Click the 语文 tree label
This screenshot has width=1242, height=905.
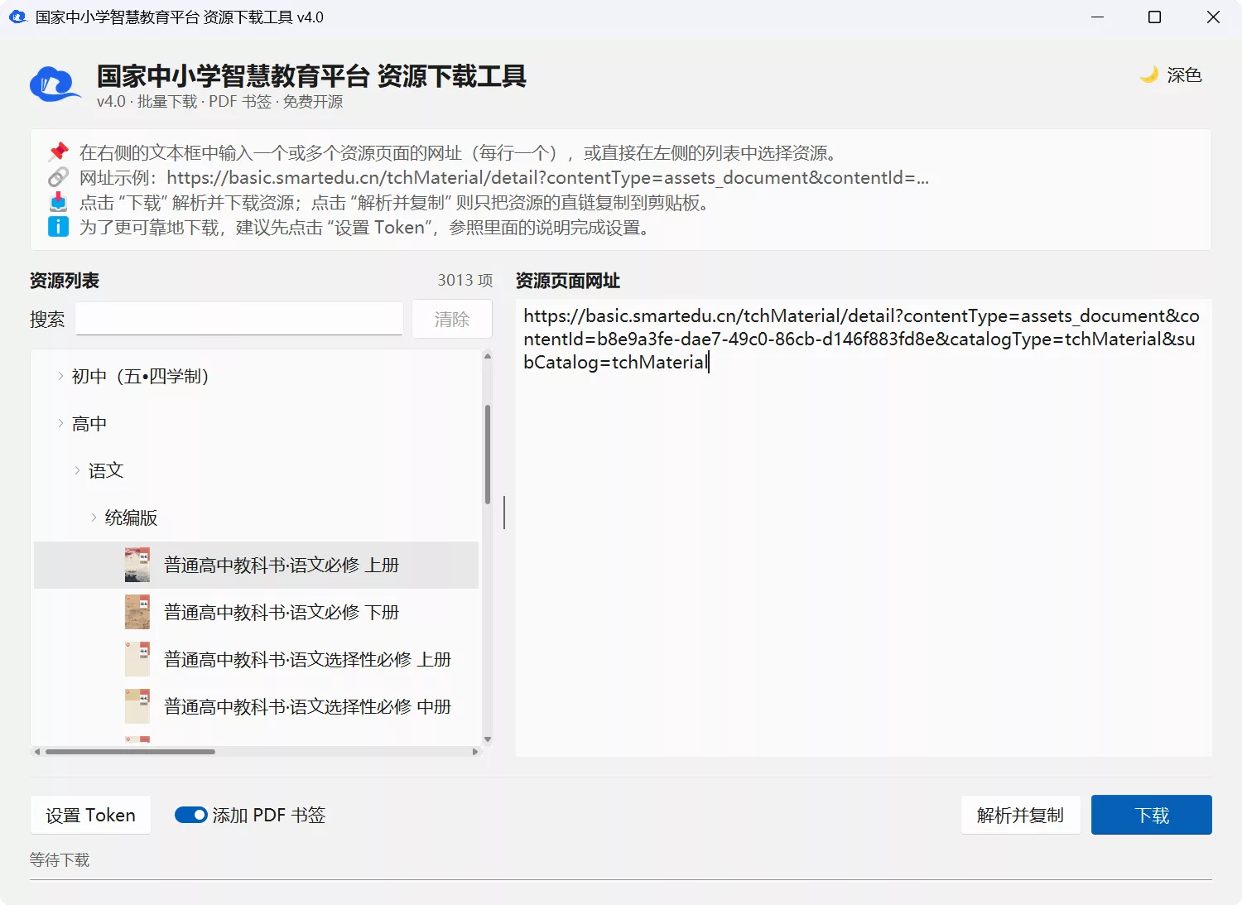(106, 470)
